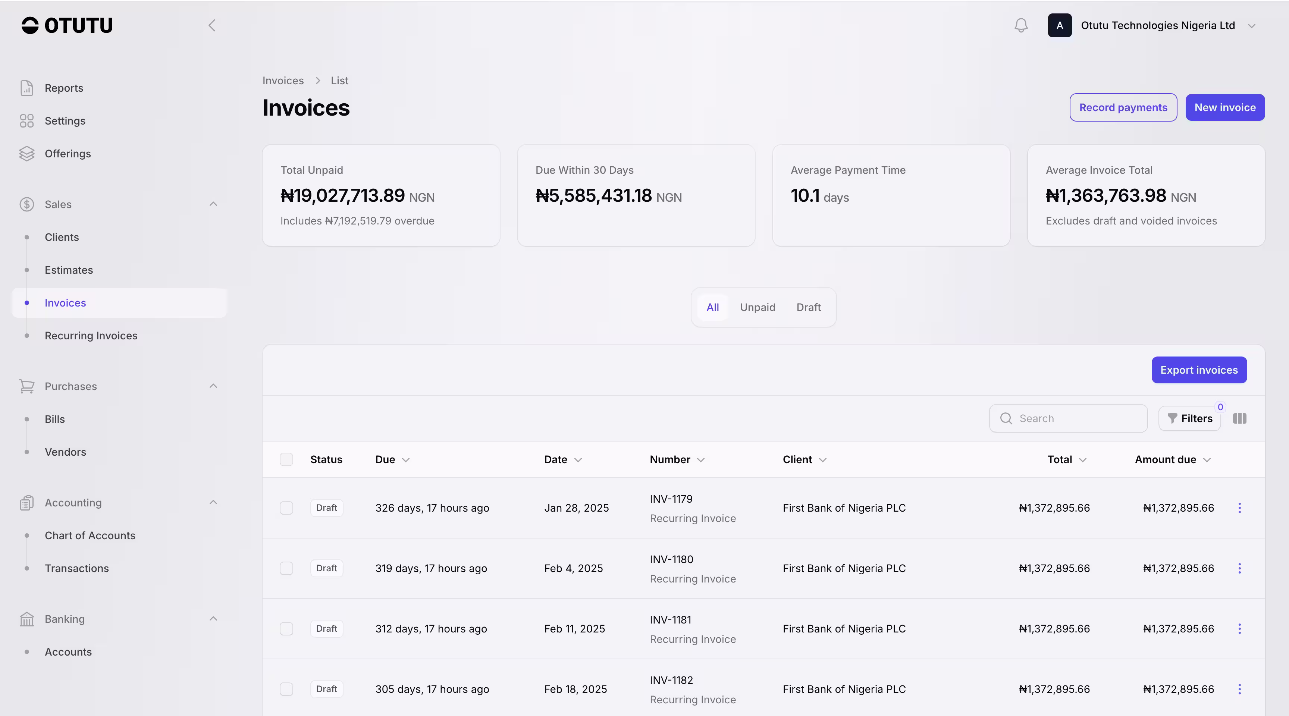Click the Search input field
This screenshot has width=1289, height=716.
1076,418
